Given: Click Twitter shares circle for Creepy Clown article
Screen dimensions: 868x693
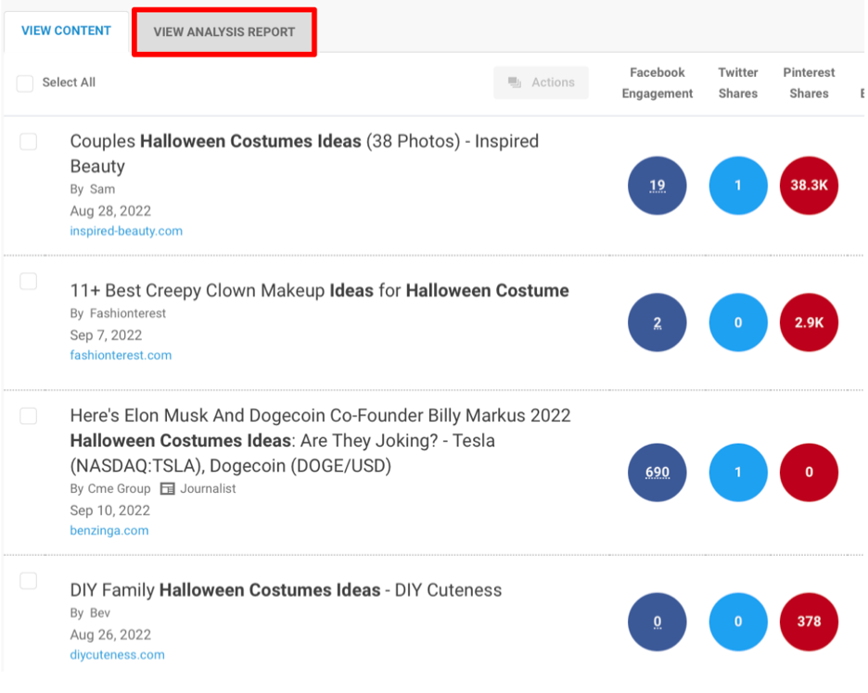Looking at the screenshot, I should tap(738, 323).
